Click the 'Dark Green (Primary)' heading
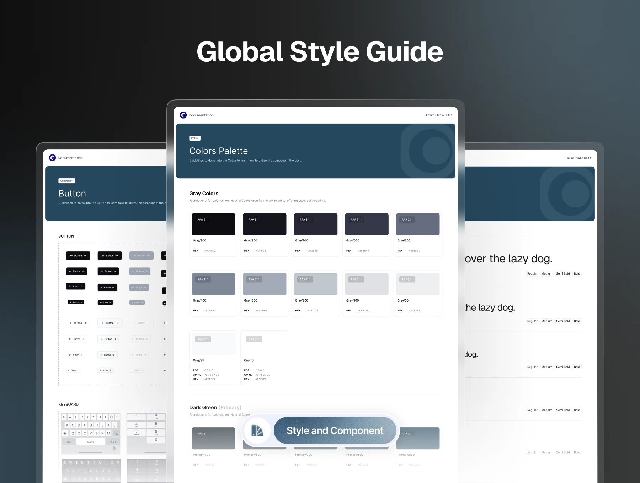Screen dimensions: 640x483 (215, 407)
